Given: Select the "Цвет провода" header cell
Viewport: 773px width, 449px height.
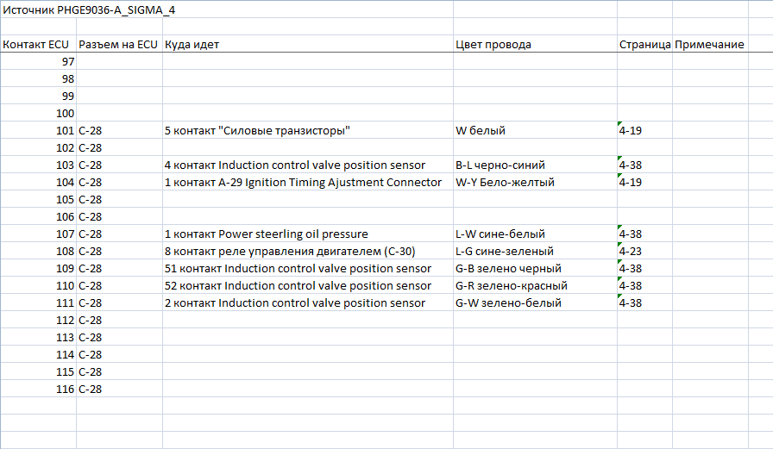Looking at the screenshot, I should point(493,45).
